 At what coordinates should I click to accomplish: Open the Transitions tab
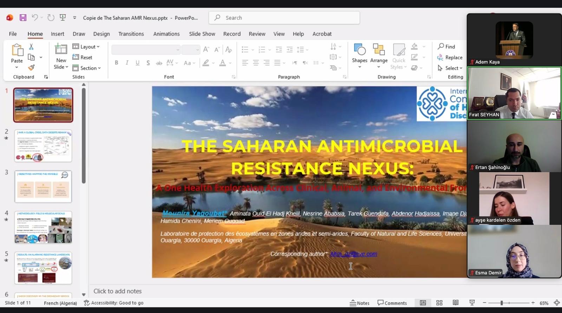(131, 34)
